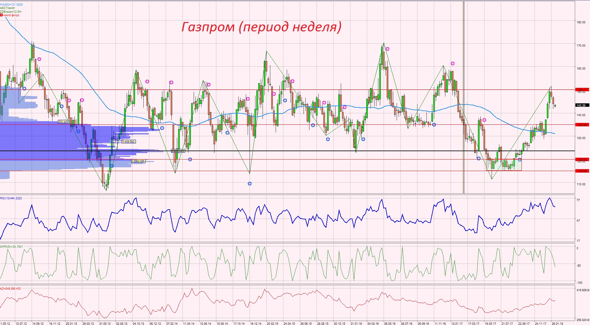Viewport: 590px width, 325px height.
Task: Select the current price tag 143.39
Action: [581, 105]
